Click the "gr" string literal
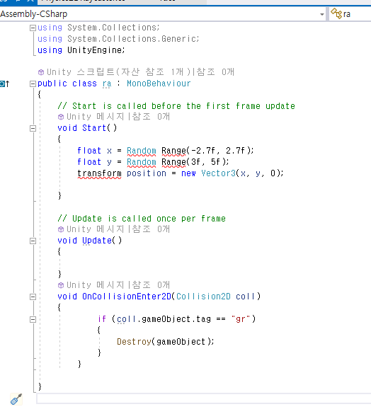The image size is (371, 414). pyautogui.click(x=241, y=319)
